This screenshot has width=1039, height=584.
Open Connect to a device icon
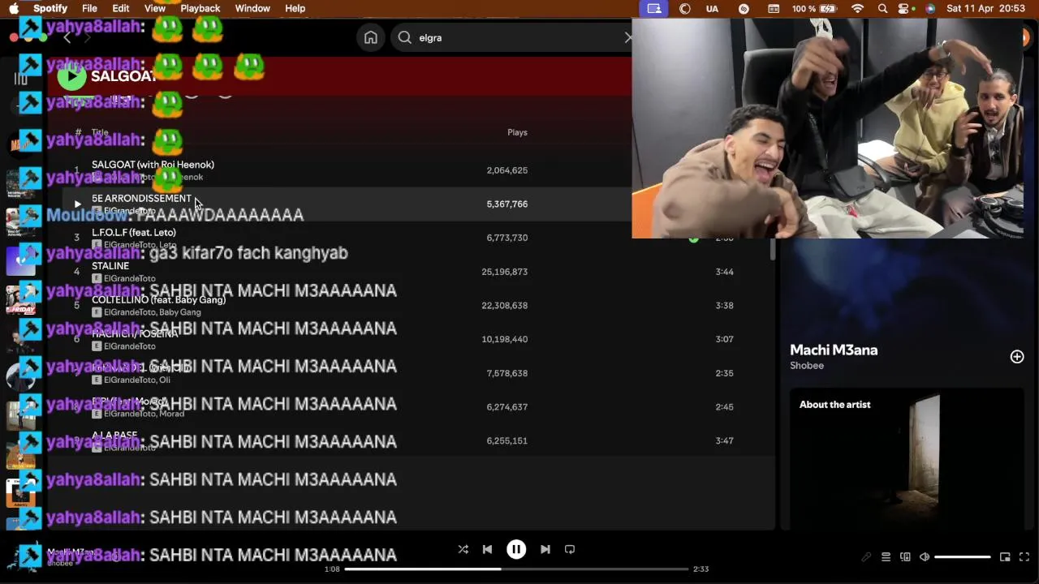(905, 557)
